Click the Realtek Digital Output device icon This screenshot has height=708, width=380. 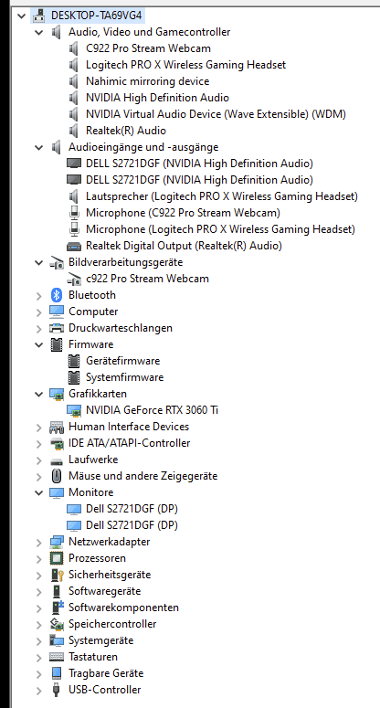pyautogui.click(x=74, y=246)
